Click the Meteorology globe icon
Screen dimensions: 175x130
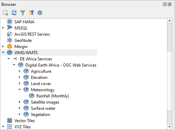[x=26, y=90]
